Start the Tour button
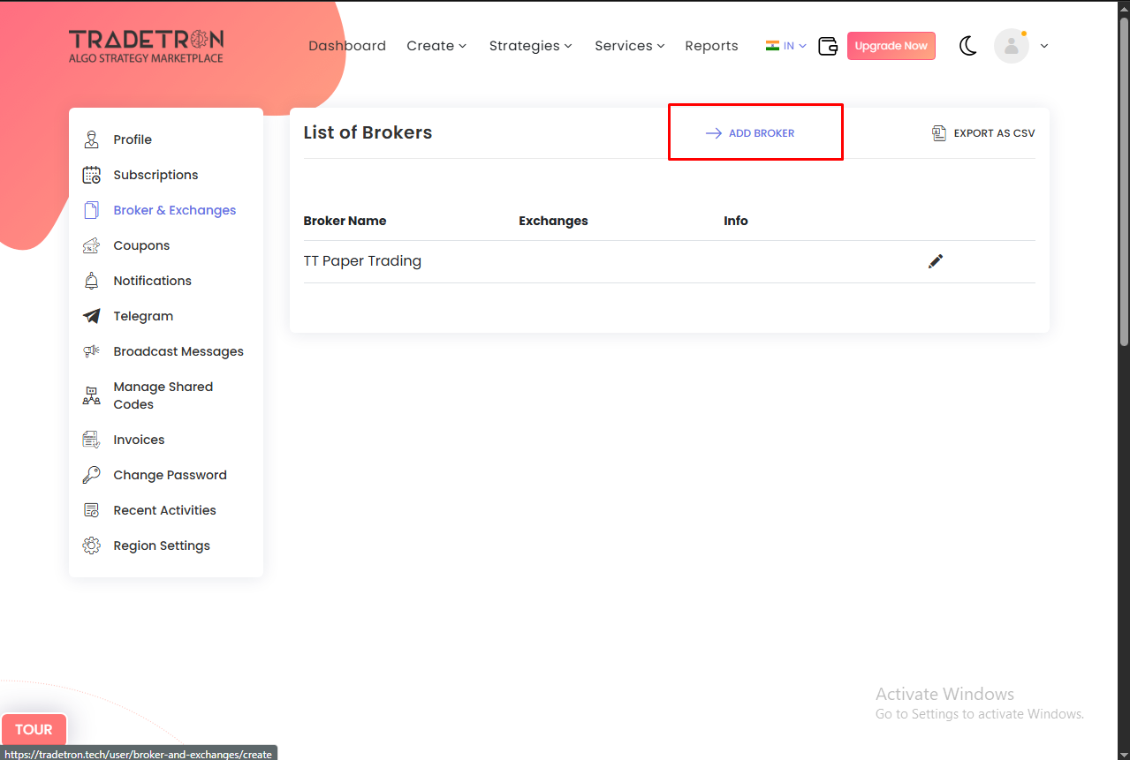 (x=34, y=730)
